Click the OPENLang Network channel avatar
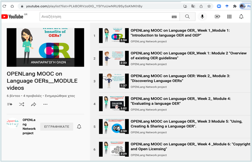The height and width of the screenshot is (162, 252). (x=13, y=123)
